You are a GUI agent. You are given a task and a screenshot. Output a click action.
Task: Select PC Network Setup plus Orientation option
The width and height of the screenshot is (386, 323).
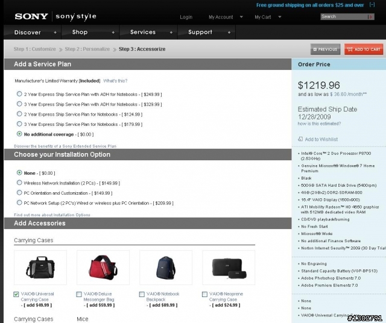point(19,202)
